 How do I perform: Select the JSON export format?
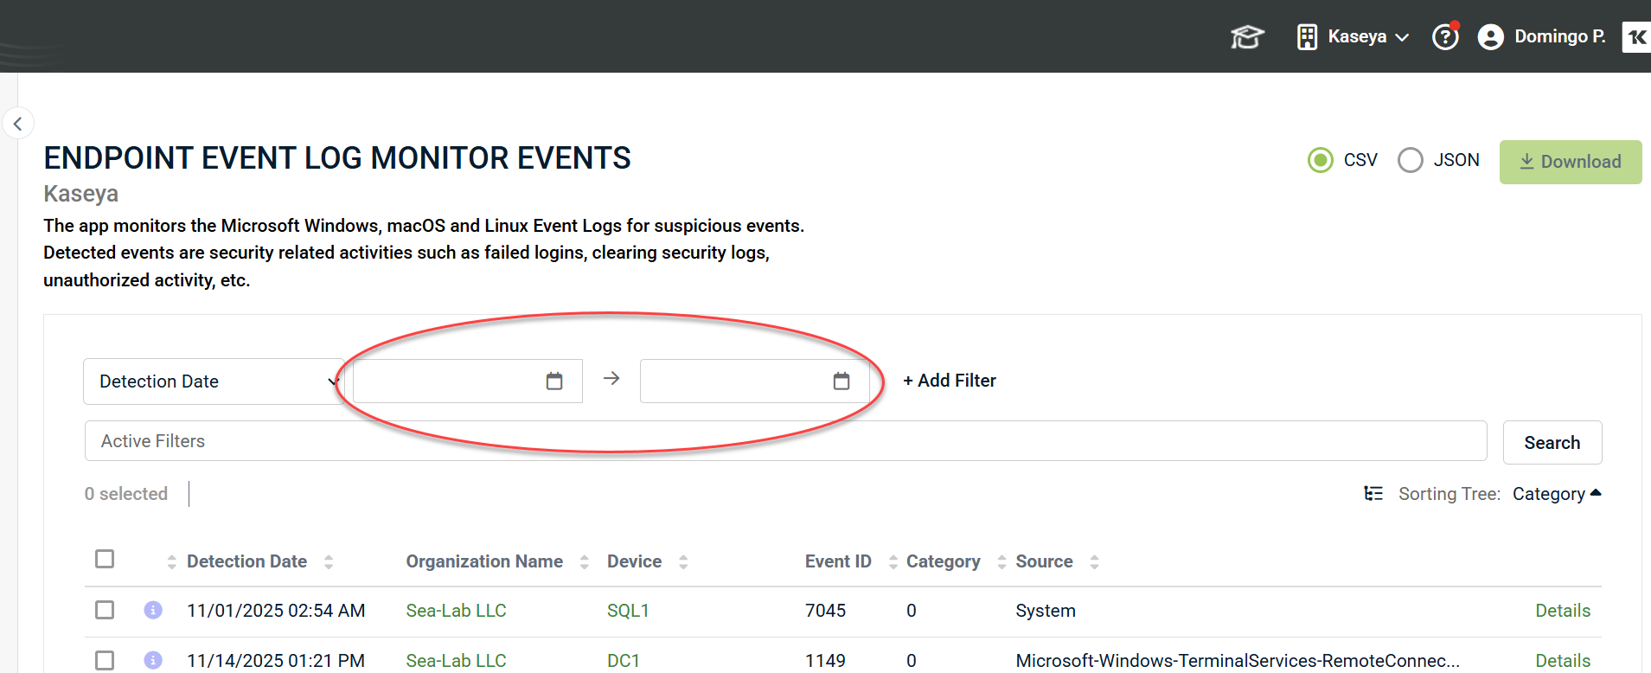click(1411, 160)
